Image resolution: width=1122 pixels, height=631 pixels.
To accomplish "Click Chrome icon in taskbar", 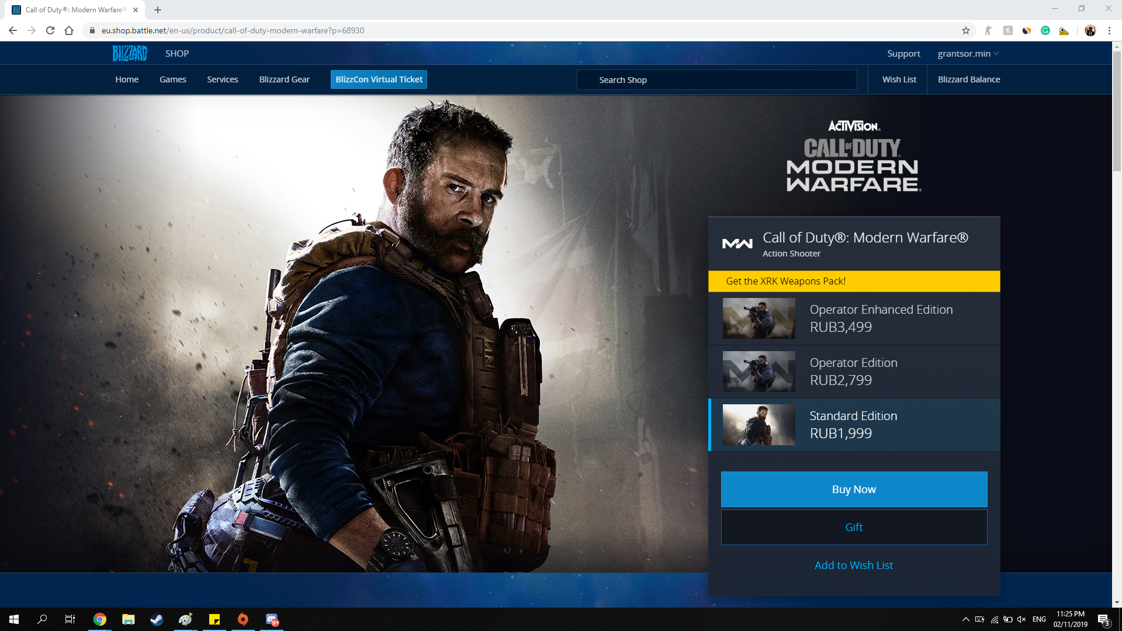I will pyautogui.click(x=100, y=619).
